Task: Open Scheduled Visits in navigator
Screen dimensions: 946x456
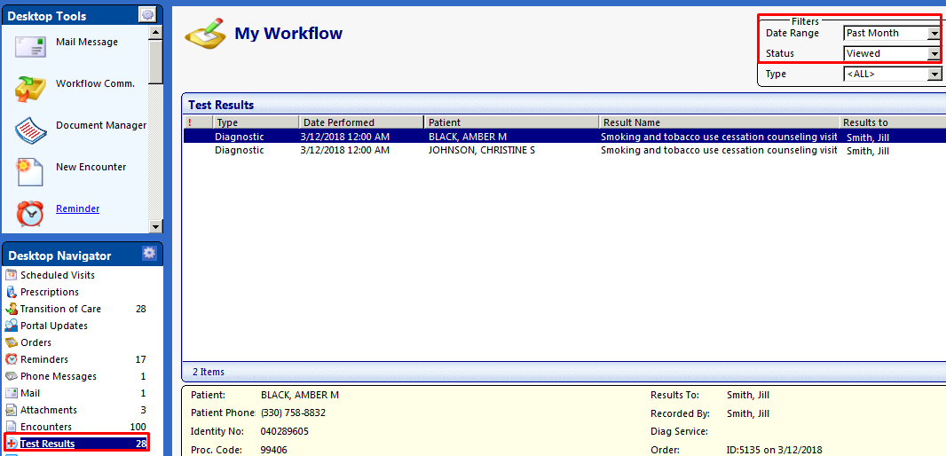Action: [58, 275]
